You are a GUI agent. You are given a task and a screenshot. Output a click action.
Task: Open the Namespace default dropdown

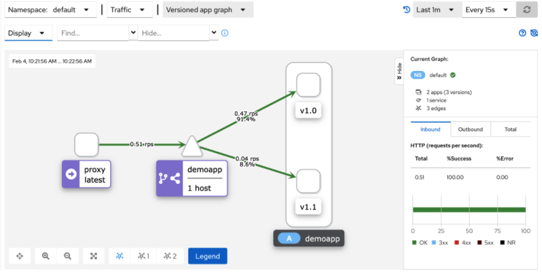tap(49, 10)
